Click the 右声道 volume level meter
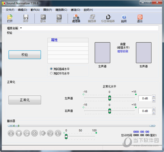This screenshot has height=152, width=164. tap(144, 53)
